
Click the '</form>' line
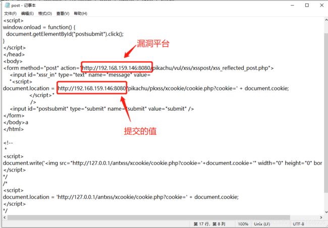click(x=14, y=116)
